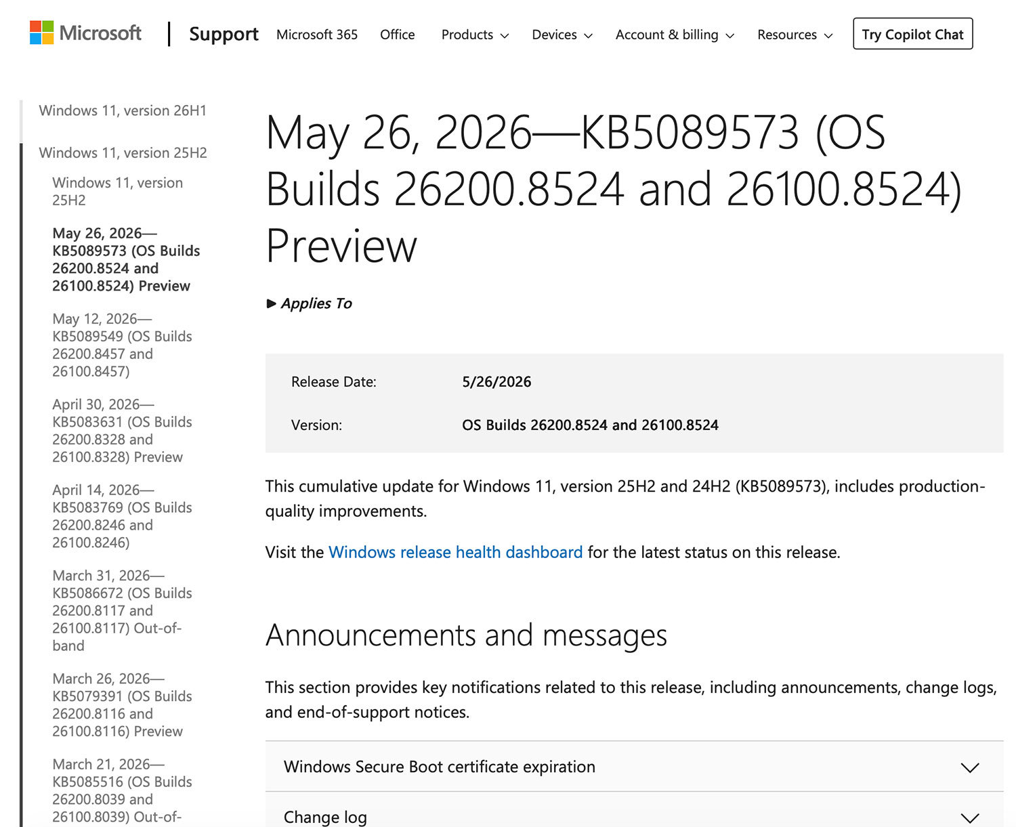This screenshot has height=827, width=1016.
Task: Expand the Applies To disclosure triangle
Action: coord(309,303)
